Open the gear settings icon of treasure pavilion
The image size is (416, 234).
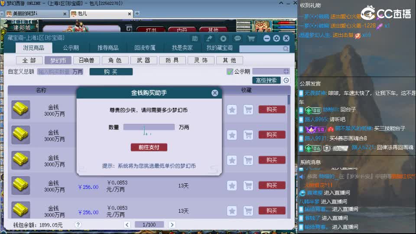click(x=276, y=39)
